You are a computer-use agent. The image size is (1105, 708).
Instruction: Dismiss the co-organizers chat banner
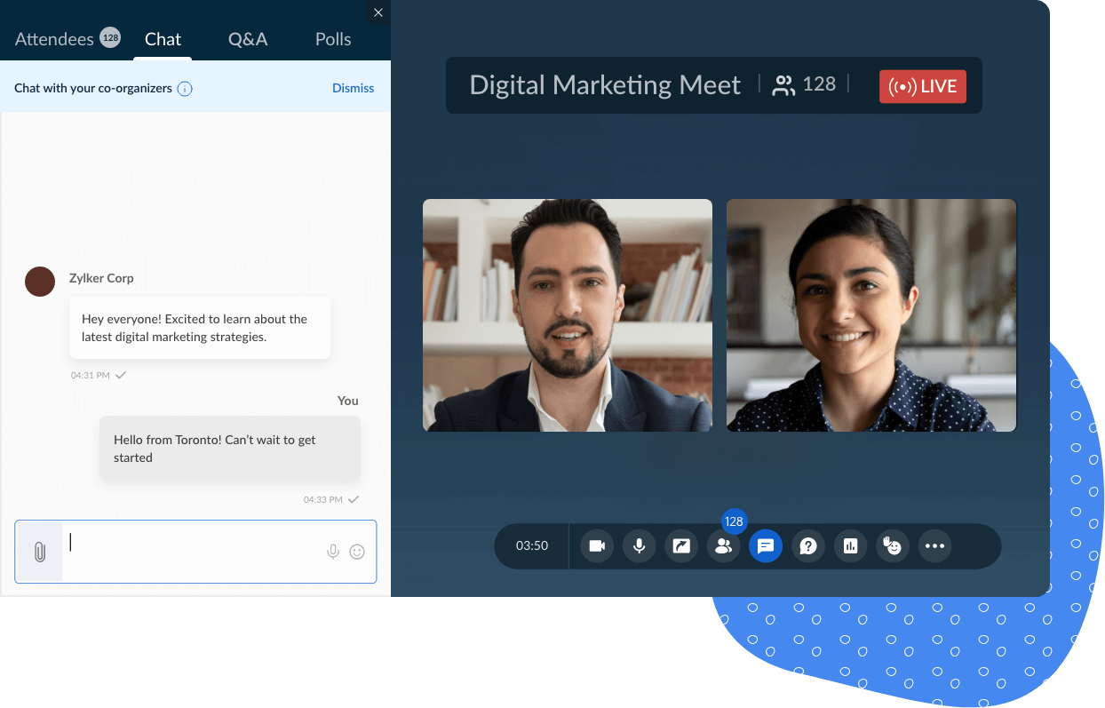click(x=353, y=88)
